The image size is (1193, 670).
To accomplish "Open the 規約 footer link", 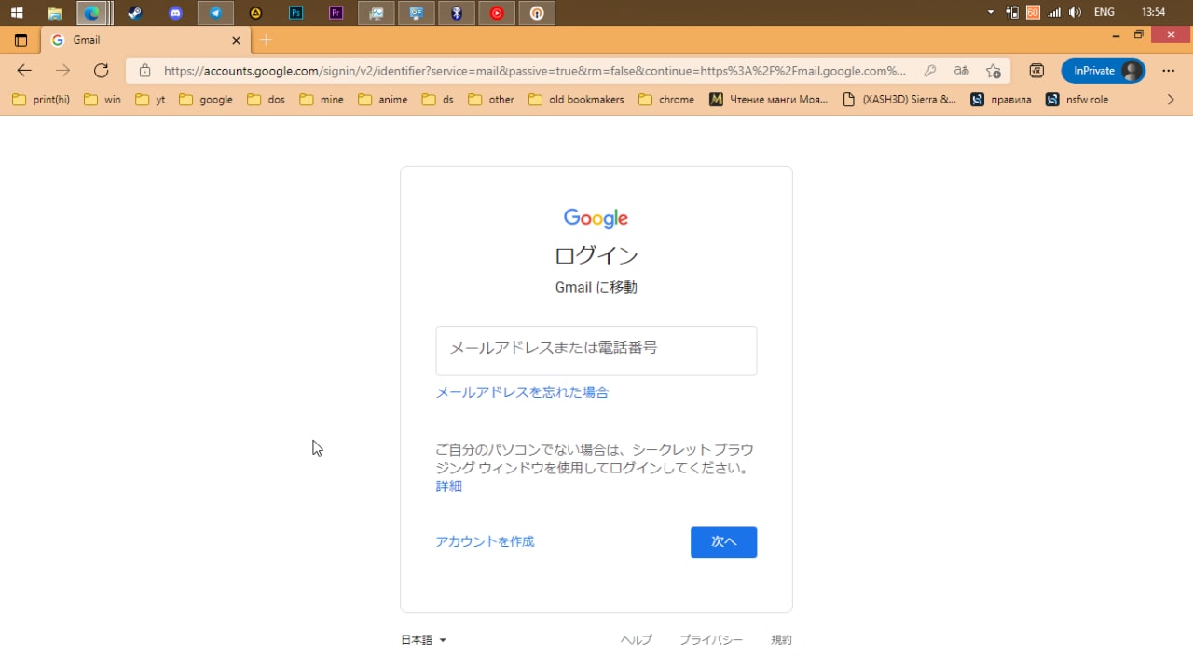I will (781, 640).
